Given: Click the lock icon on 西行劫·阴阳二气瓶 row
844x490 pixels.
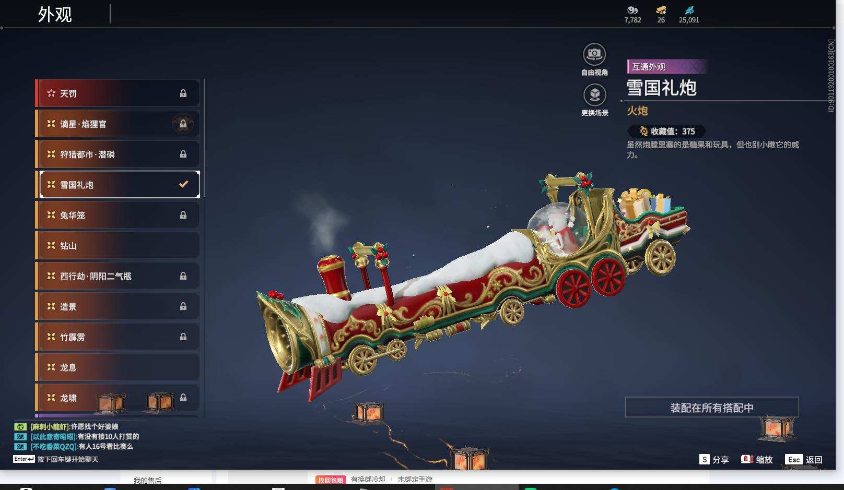Looking at the screenshot, I should coord(183,276).
